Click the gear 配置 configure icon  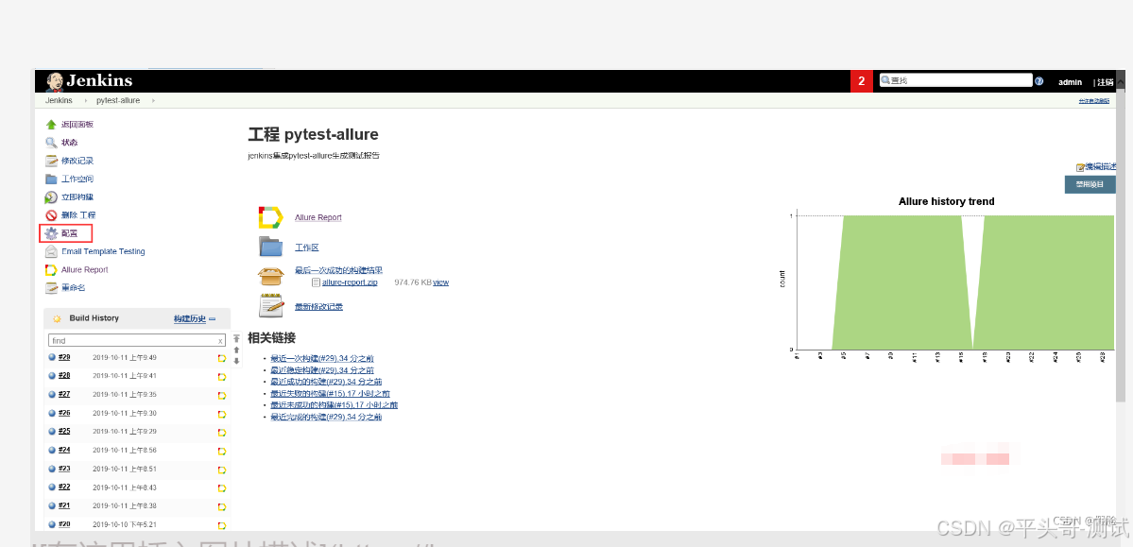pos(51,233)
